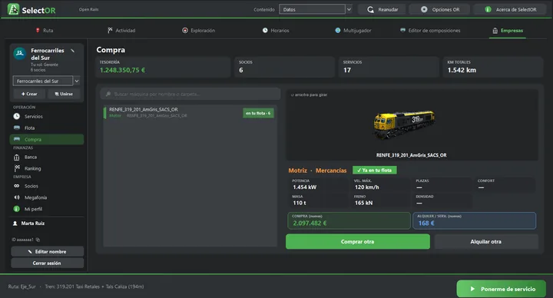The width and height of the screenshot is (553, 298).
Task: Click the Horarios clock icon
Action: (x=265, y=30)
